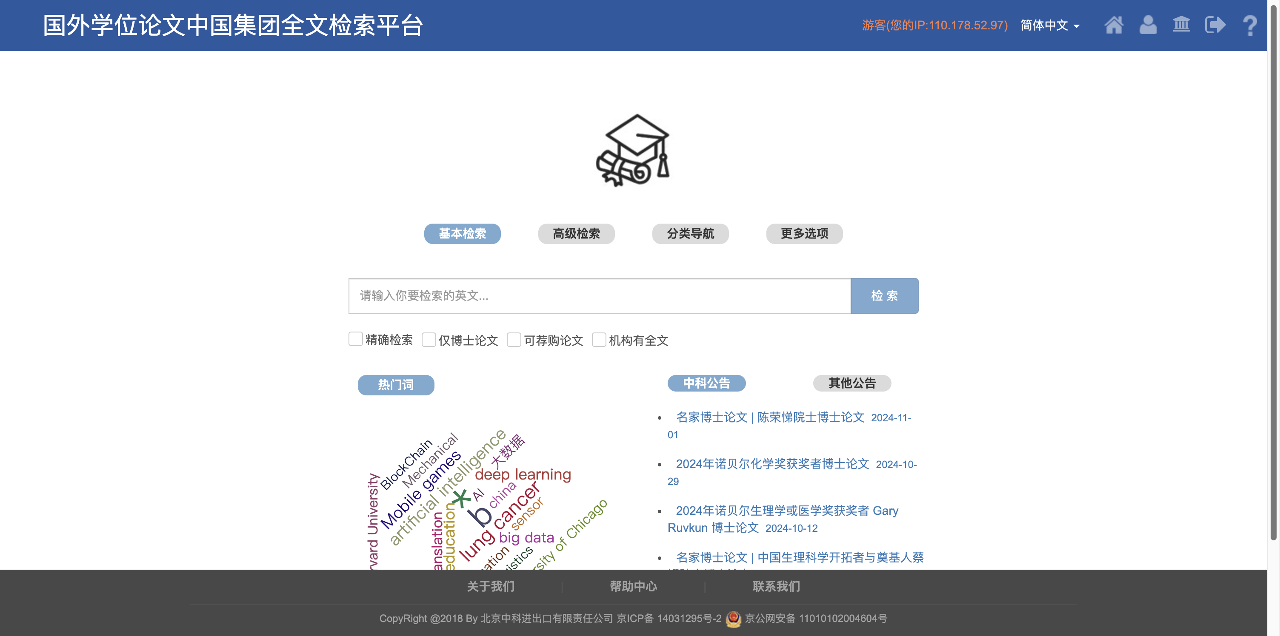The width and height of the screenshot is (1280, 636).
Task: Open the 2024年诺贝尔化学奖获奖者博士论文 link
Action: [x=772, y=464]
